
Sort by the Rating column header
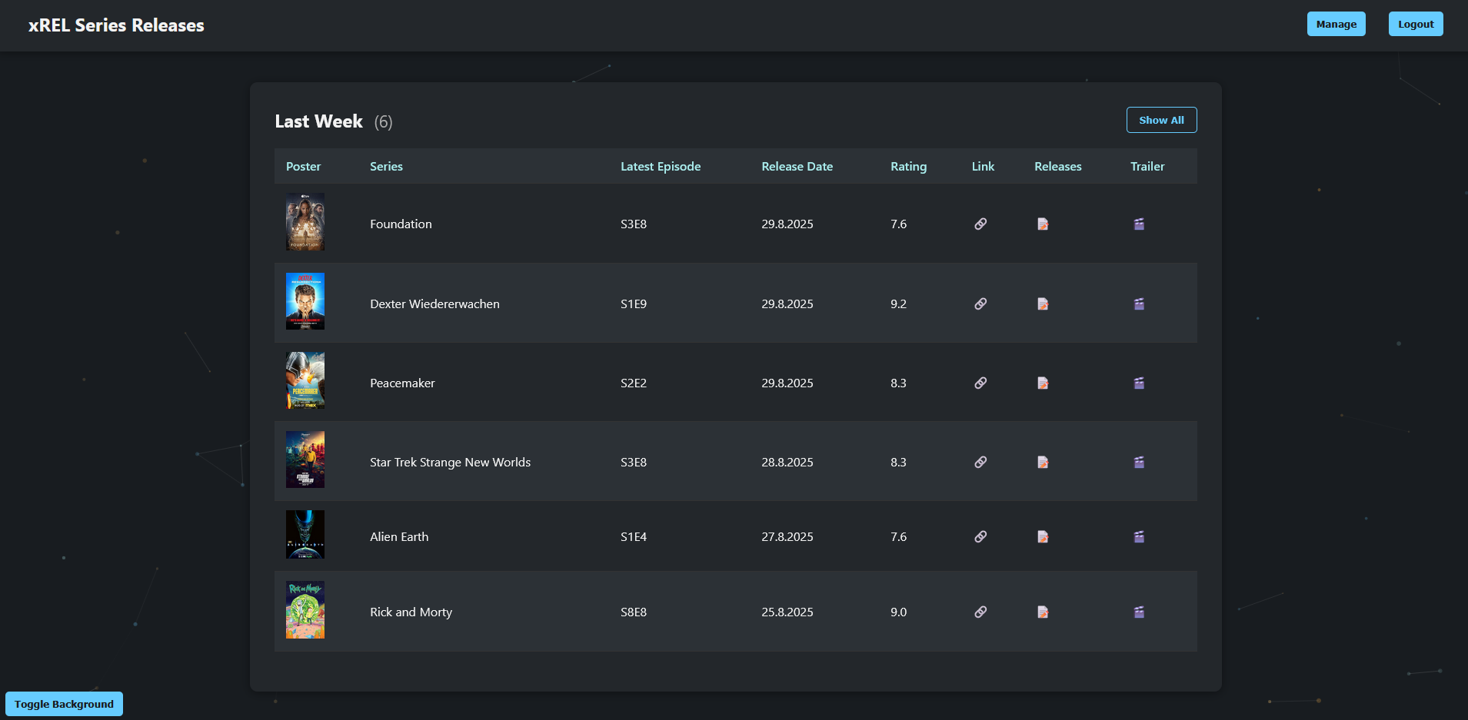point(908,167)
